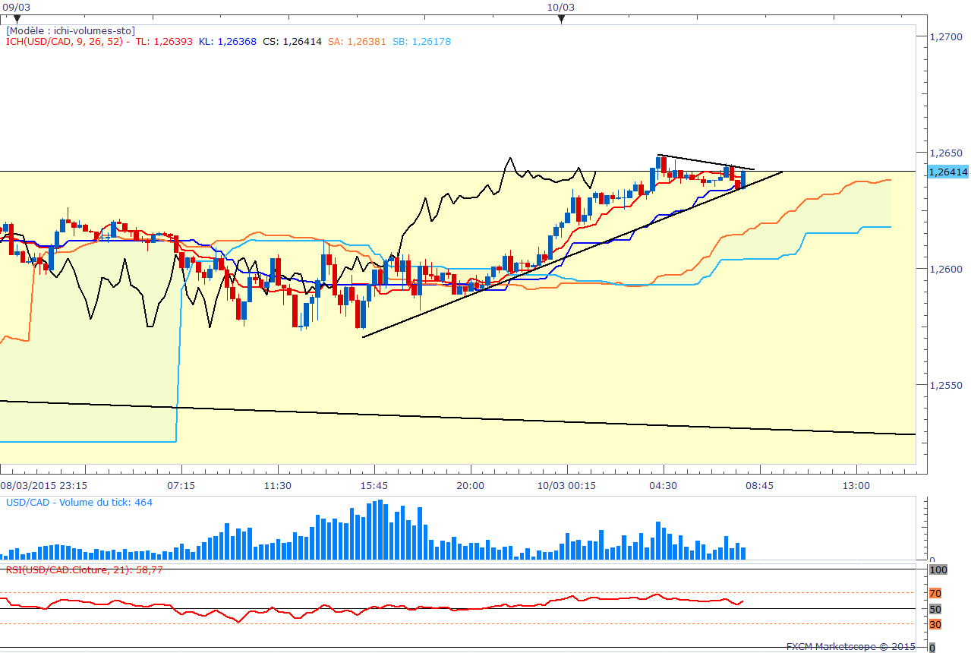This screenshot has width=971, height=653.
Task: Click the SB: 1,26178 Senkou B value
Action: [421, 42]
